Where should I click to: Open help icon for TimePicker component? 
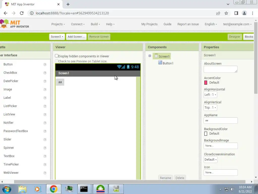pyautogui.click(x=45, y=164)
